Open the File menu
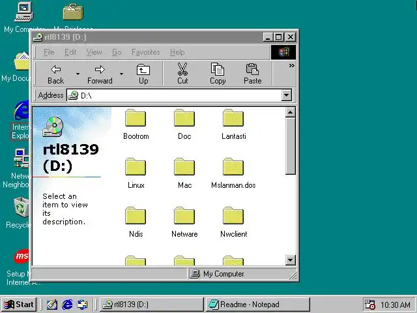Screen dimensions: 417x313 click(49, 52)
